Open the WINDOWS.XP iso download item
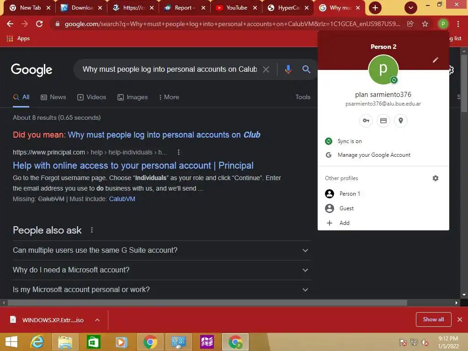This screenshot has height=351, width=468. point(47,320)
